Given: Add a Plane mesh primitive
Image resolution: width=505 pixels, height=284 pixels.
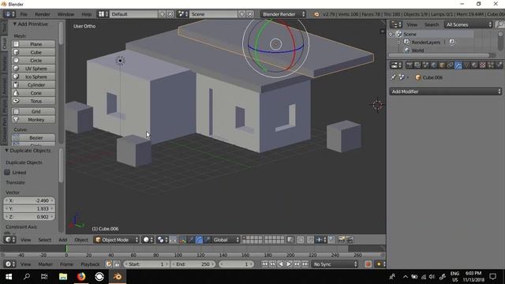Looking at the screenshot, I should tap(33, 44).
